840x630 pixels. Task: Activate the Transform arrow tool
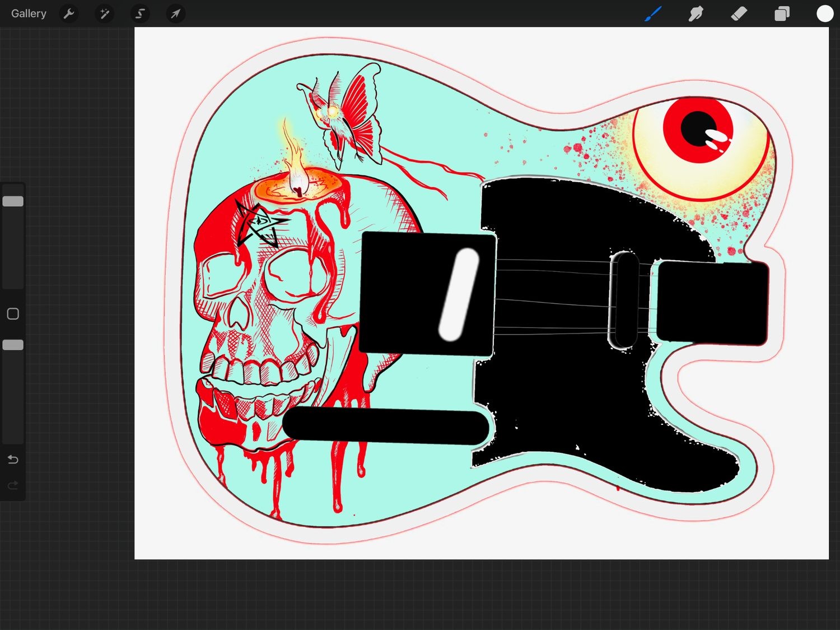[175, 13]
